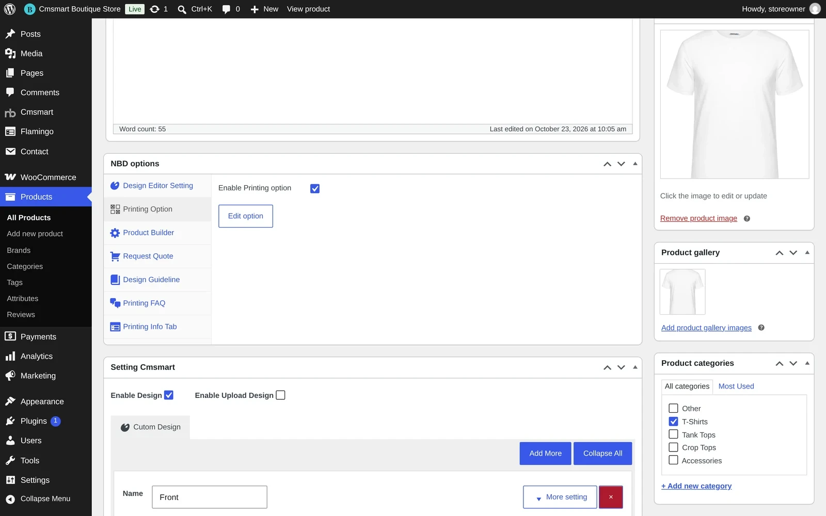Screen dimensions: 826x516
Task: Click the Media icon in sidebar
Action: [x=10, y=54]
